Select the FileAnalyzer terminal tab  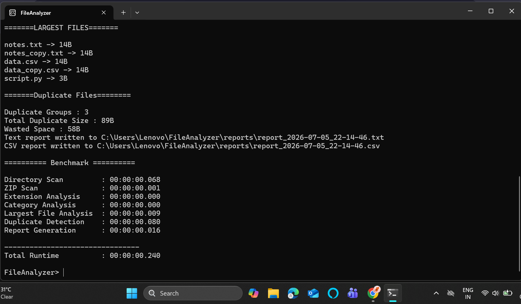click(59, 13)
